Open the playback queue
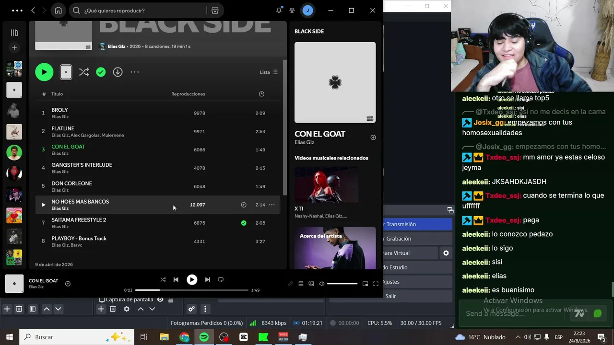The width and height of the screenshot is (614, 345). [x=301, y=284]
